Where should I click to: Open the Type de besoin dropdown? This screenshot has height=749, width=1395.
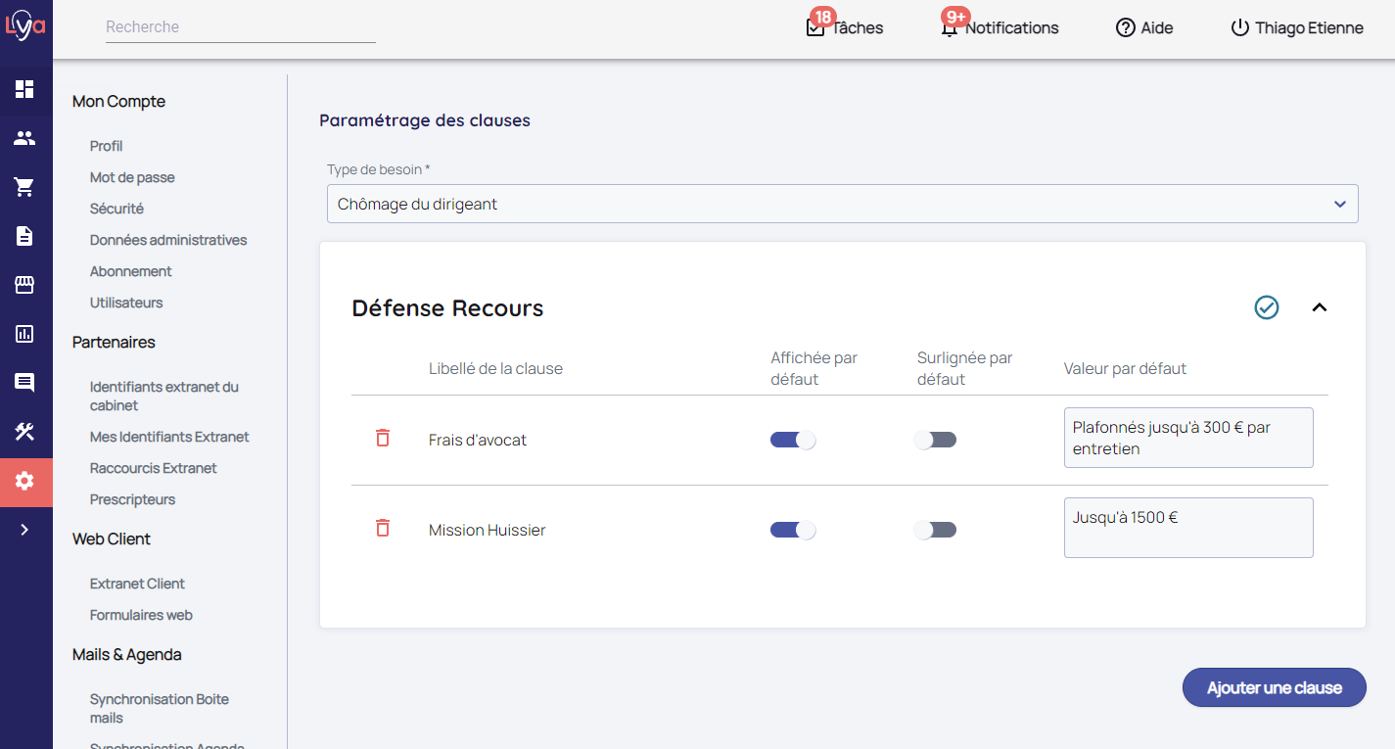842,204
